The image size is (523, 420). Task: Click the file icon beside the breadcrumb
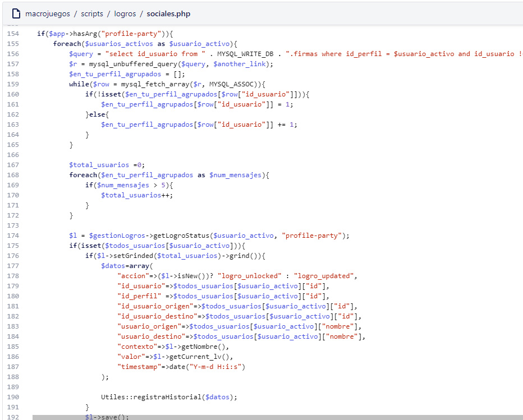click(x=16, y=13)
